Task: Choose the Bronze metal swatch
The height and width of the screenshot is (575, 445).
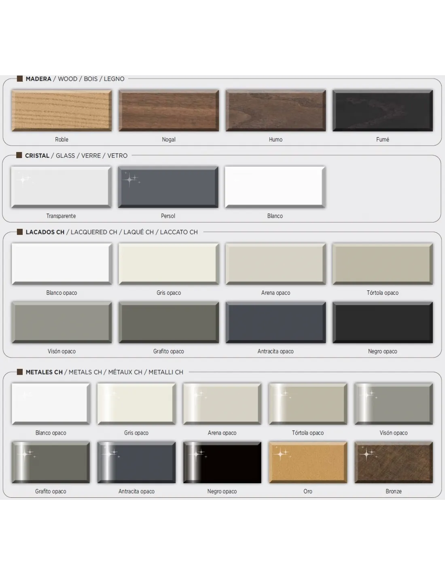Action: (394, 463)
